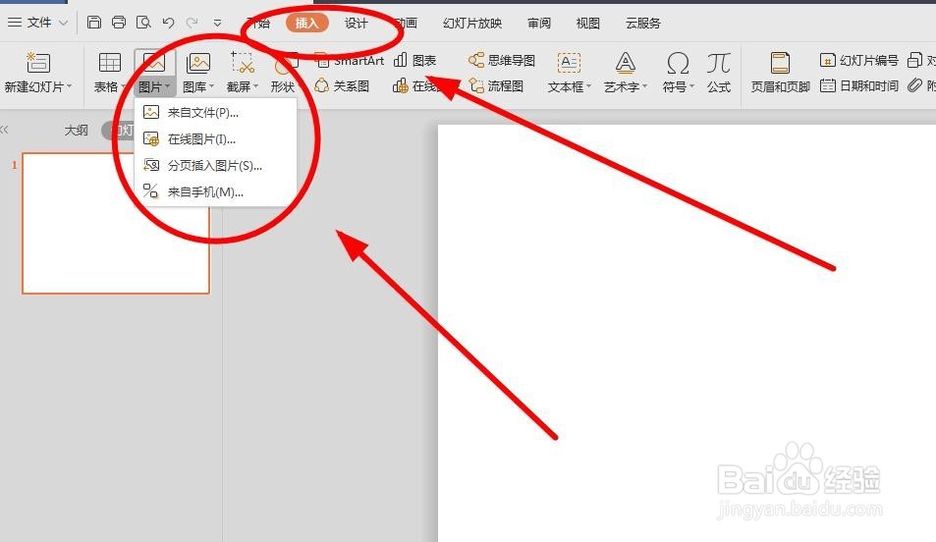936x542 pixels.
Task: Insert 幻灯片编号 slide number
Action: pyautogui.click(x=858, y=60)
